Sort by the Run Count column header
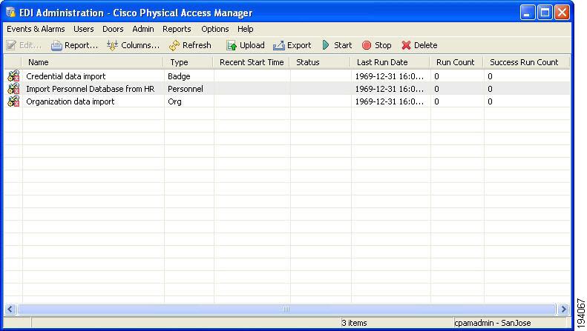 [x=456, y=62]
